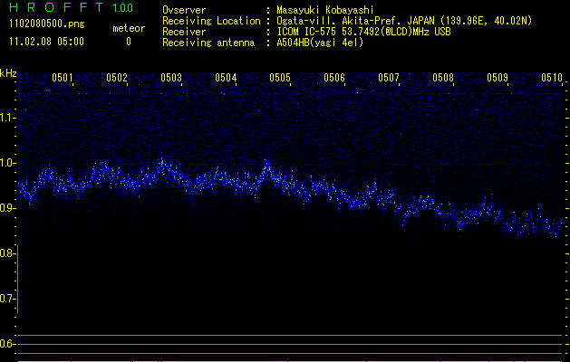This screenshot has height=362, width=570.
Task: Select the 0510 time marker
Action: point(552,78)
